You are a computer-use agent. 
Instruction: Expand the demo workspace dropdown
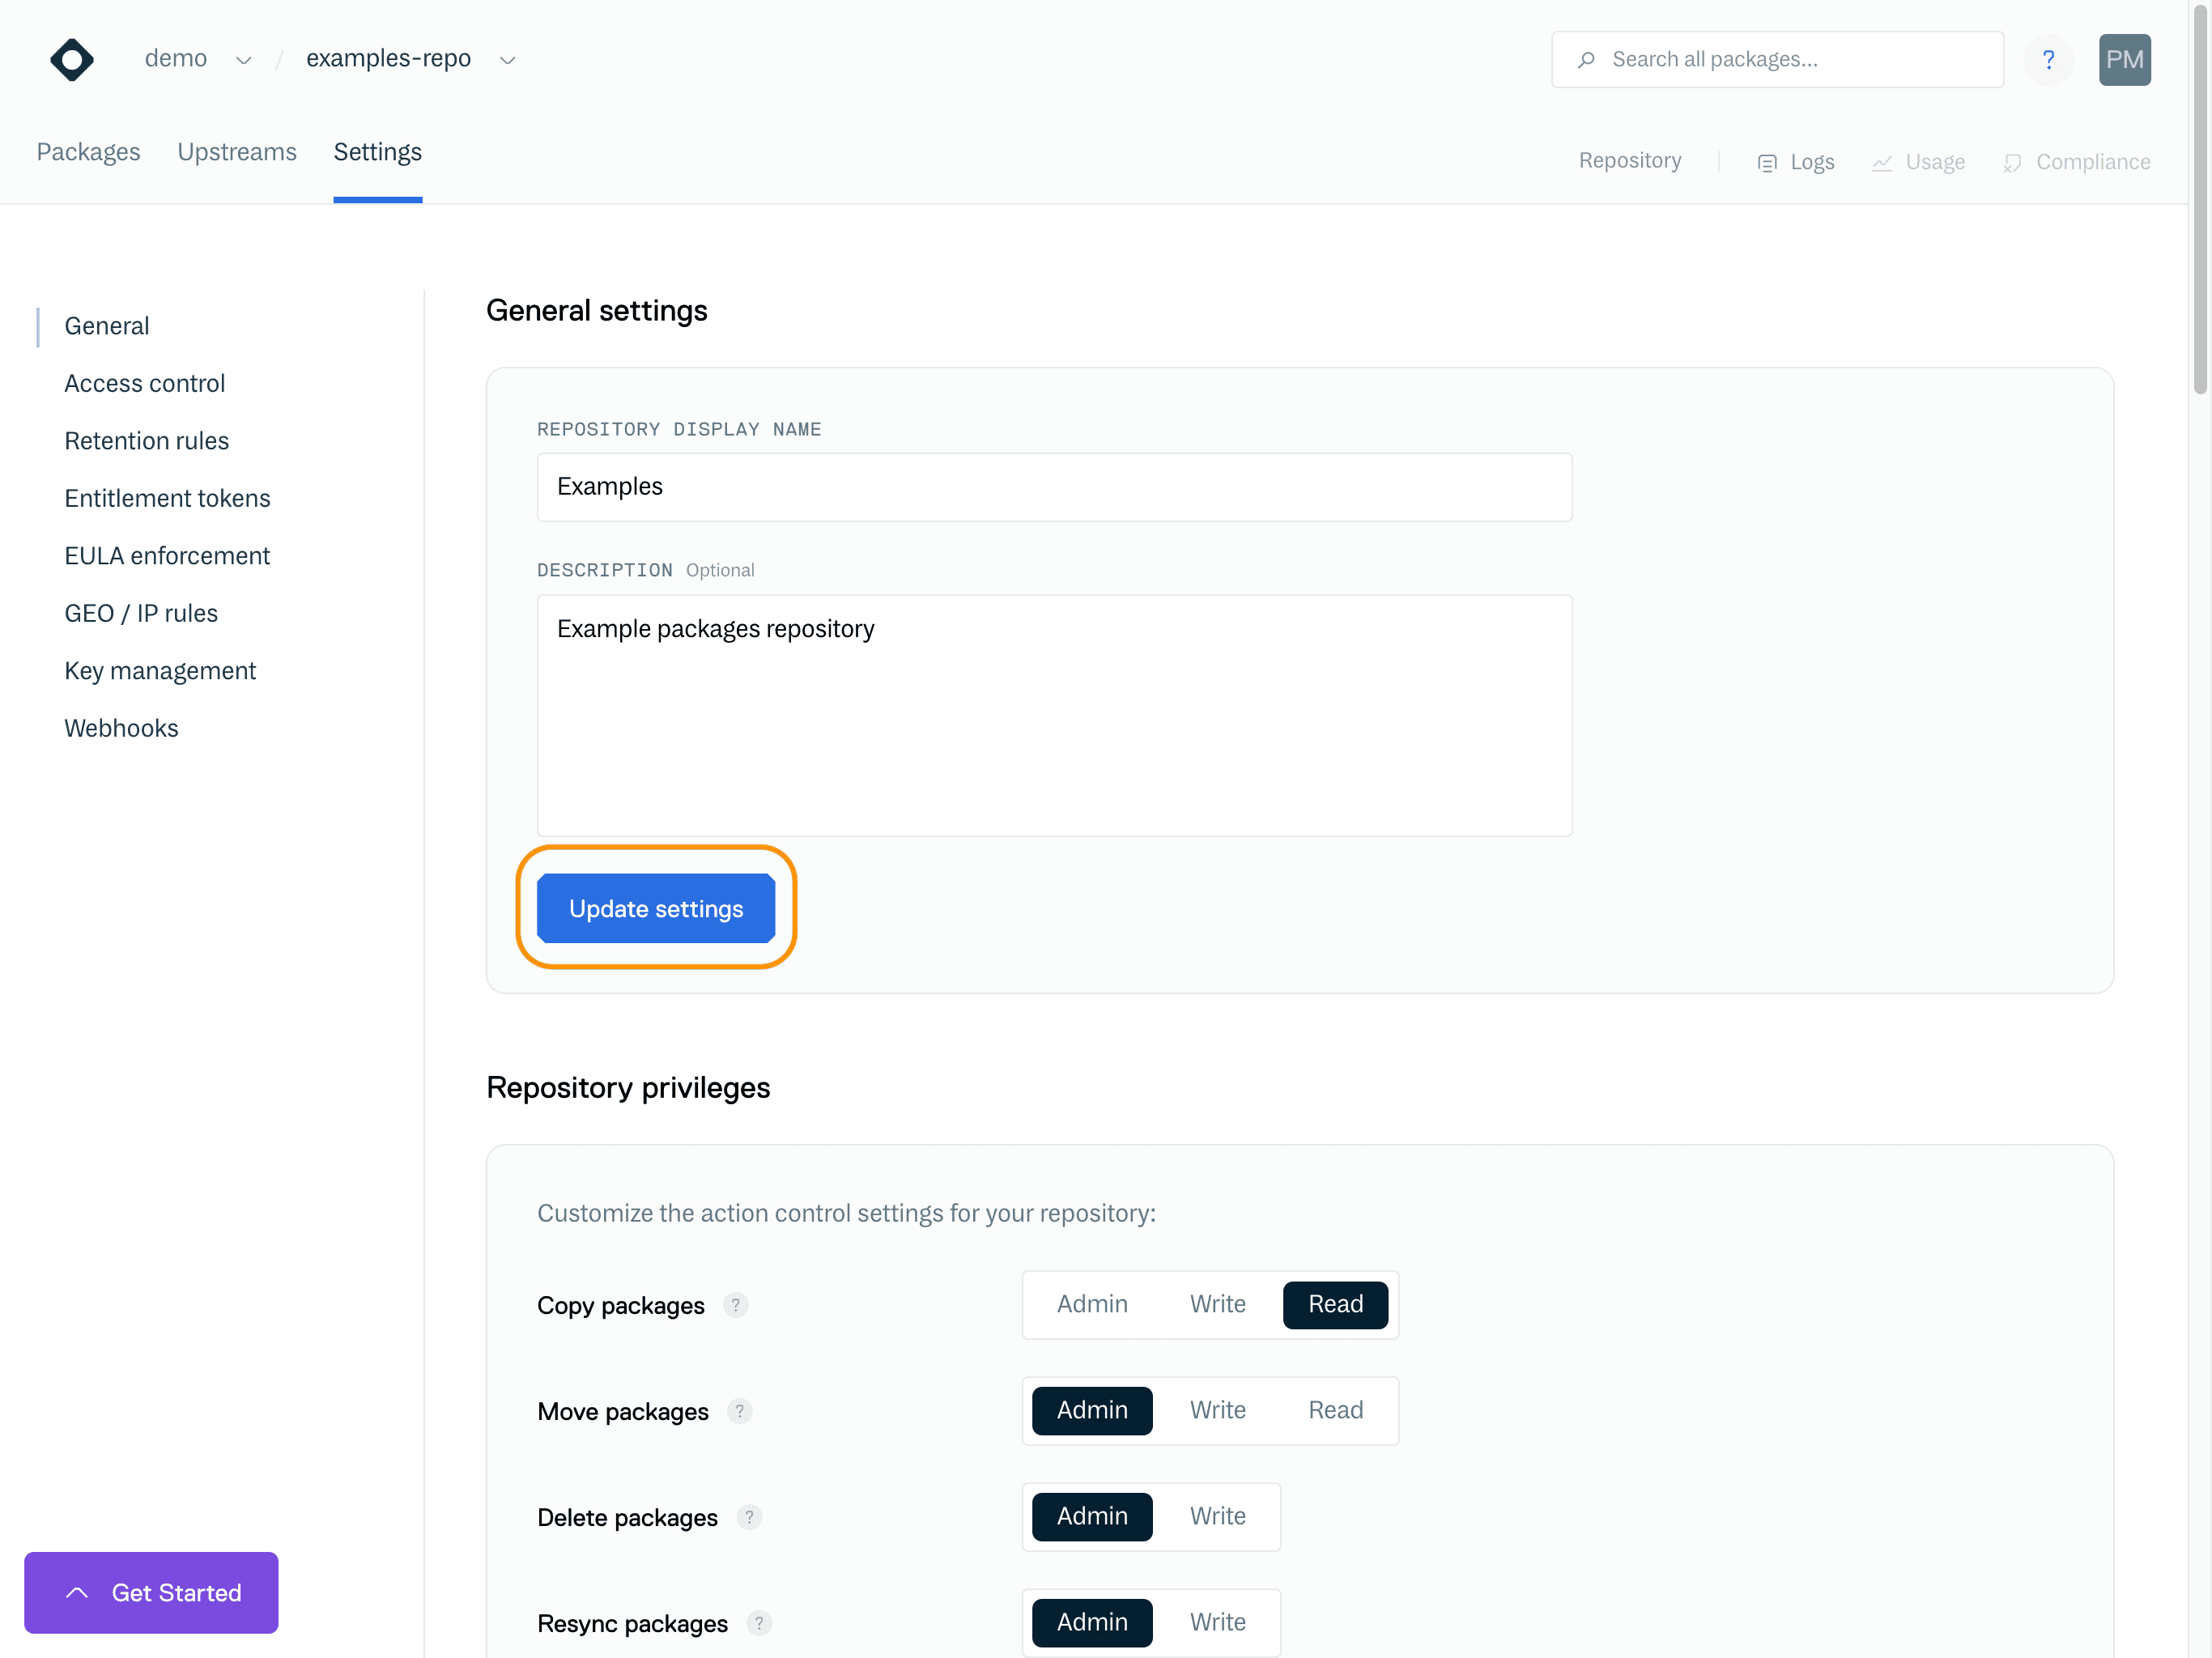(243, 59)
